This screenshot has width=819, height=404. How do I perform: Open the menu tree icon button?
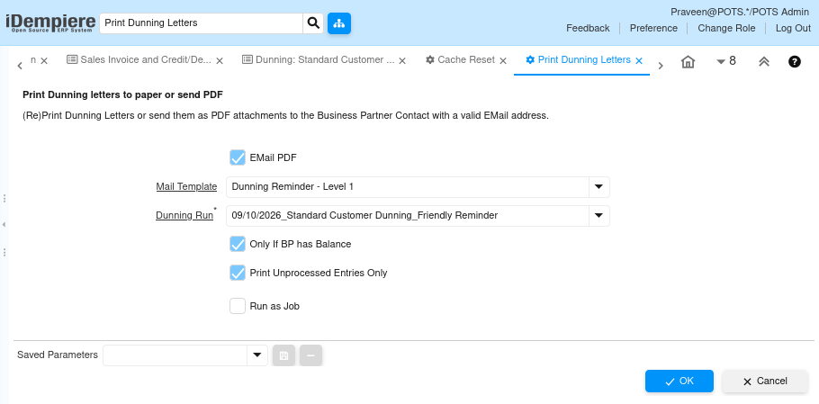click(339, 23)
